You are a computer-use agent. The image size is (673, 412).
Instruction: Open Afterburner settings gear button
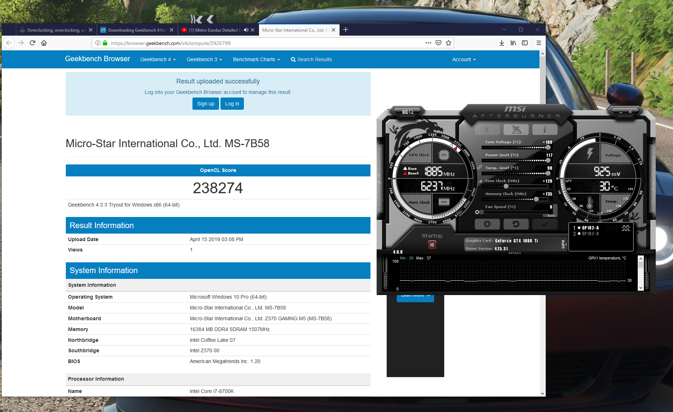[x=487, y=224]
